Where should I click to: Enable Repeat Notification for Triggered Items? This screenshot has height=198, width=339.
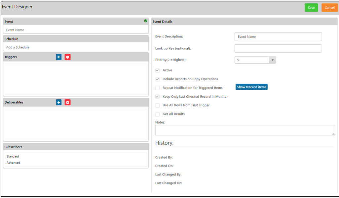[x=157, y=88]
